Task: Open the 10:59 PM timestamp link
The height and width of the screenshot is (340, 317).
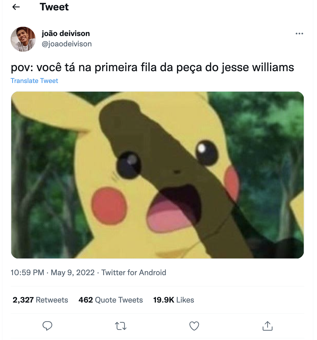Action: pos(28,272)
